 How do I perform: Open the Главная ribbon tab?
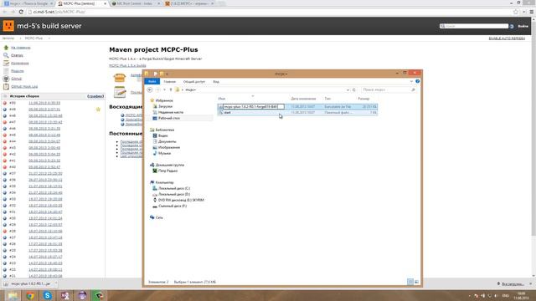click(x=169, y=82)
